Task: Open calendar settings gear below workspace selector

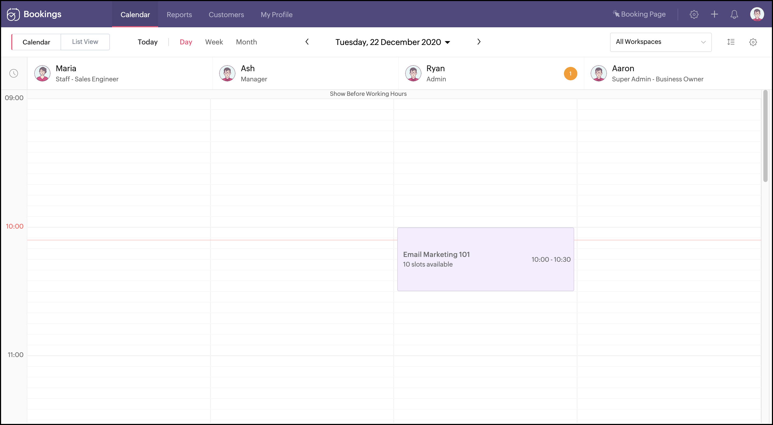Action: coord(753,42)
